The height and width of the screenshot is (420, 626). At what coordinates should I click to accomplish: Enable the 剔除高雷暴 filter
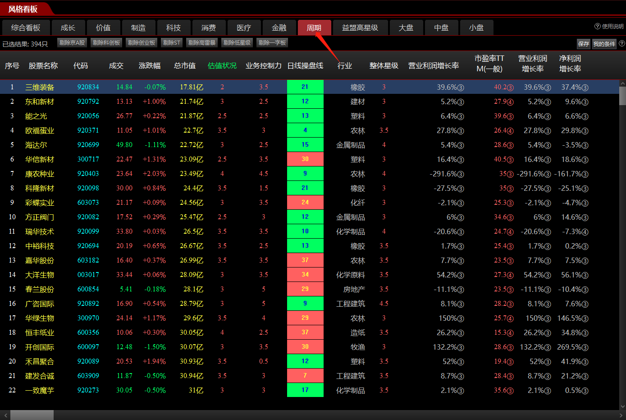[202, 43]
